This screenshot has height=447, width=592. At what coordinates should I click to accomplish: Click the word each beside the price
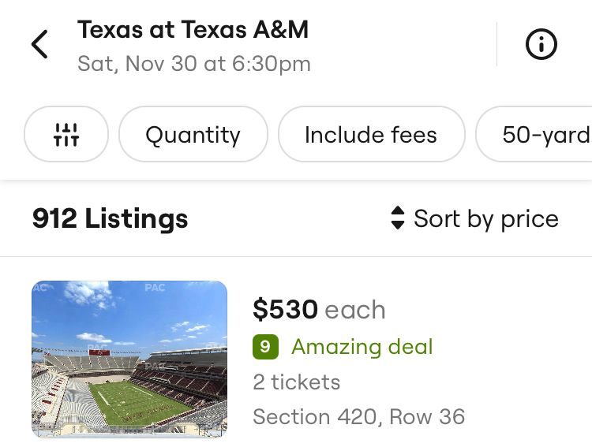[354, 310]
